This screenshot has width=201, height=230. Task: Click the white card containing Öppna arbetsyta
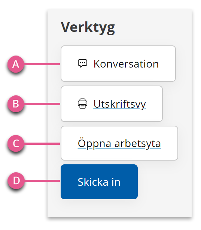tap(119, 143)
